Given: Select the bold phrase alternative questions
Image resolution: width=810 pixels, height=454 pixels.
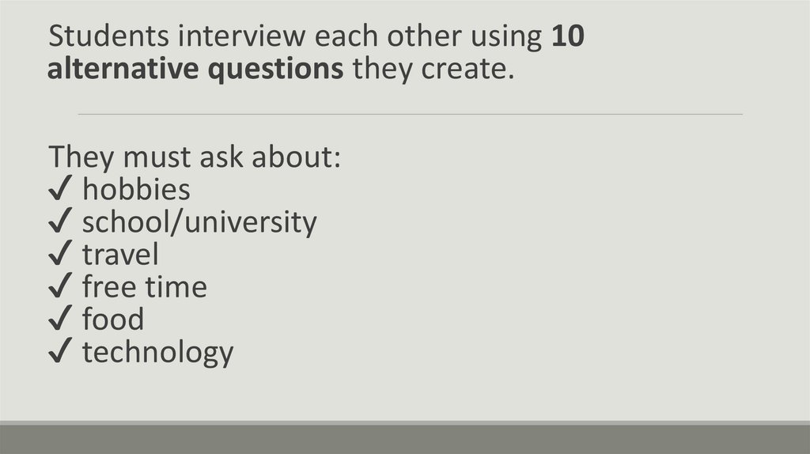Looking at the screenshot, I should click(195, 70).
